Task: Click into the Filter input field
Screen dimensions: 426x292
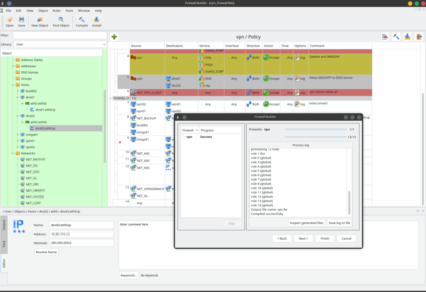Action: (x=60, y=36)
